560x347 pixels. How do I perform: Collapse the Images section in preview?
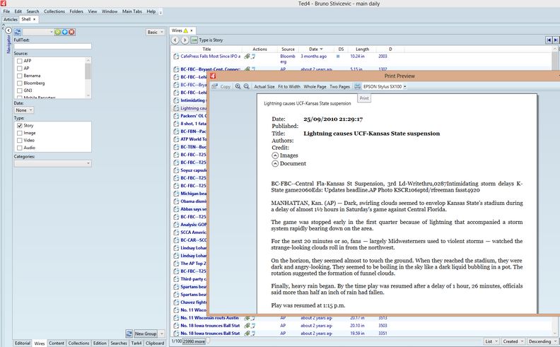(x=275, y=155)
